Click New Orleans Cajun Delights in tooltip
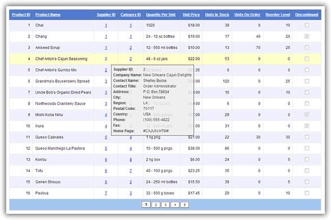This screenshot has width=331, height=220. point(167,75)
